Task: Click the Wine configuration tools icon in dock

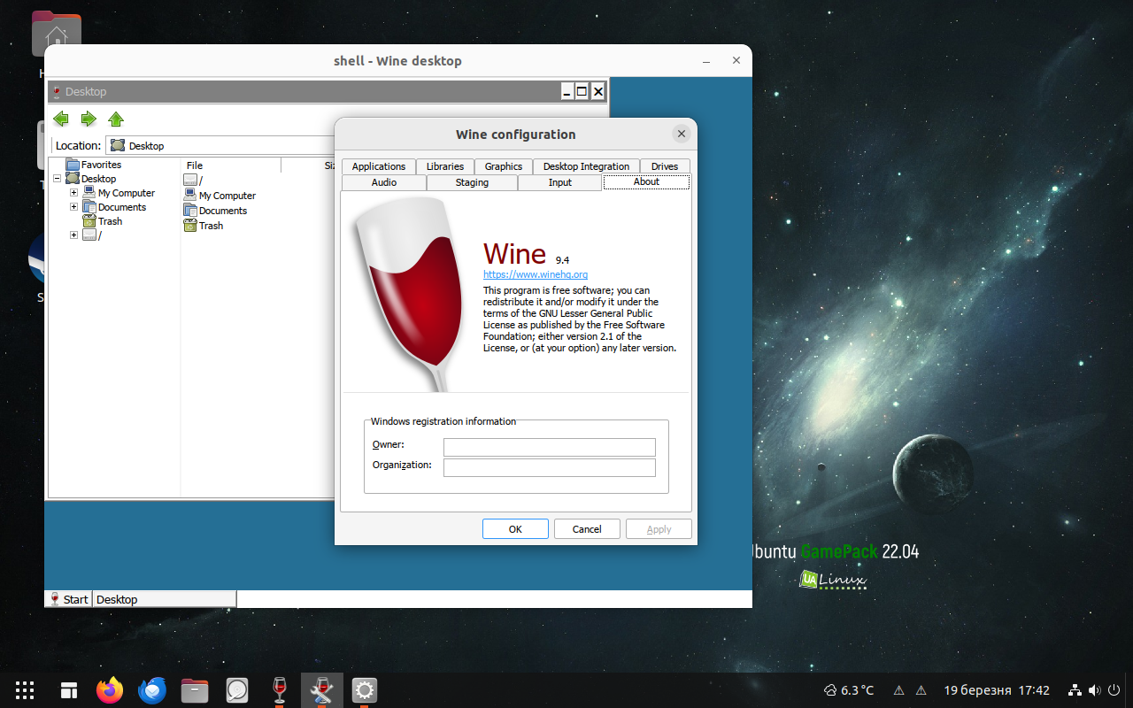Action: pyautogui.click(x=322, y=690)
